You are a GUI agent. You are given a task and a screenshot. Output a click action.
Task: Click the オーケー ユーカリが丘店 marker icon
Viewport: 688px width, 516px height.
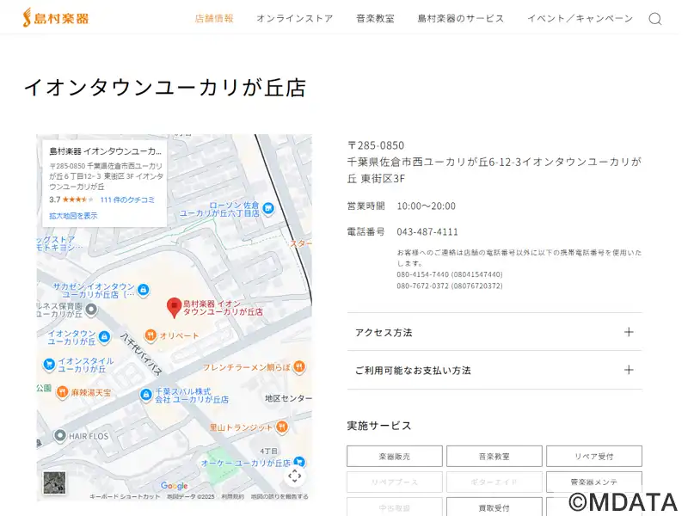[x=298, y=462]
